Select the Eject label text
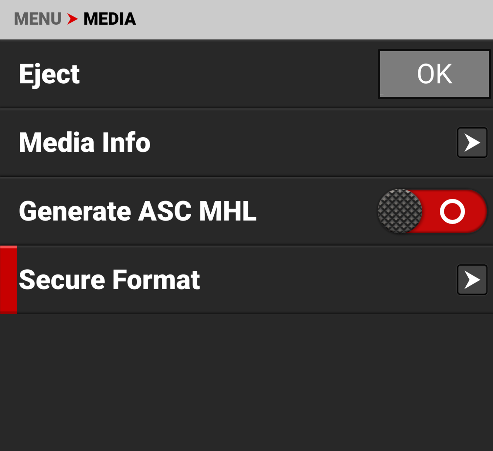 coord(49,74)
